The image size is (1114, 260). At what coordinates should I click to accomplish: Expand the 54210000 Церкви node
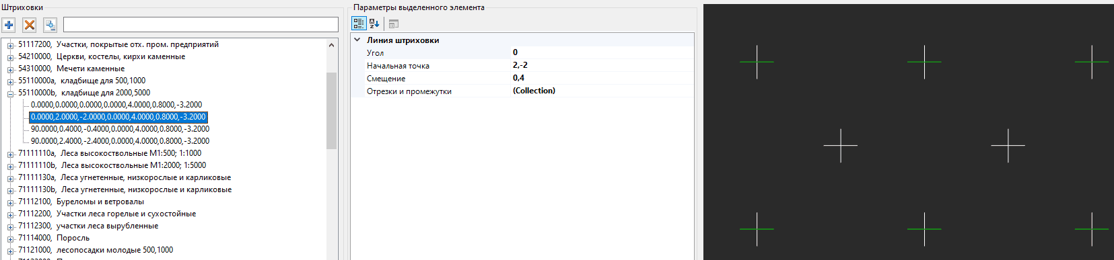pyautogui.click(x=11, y=57)
